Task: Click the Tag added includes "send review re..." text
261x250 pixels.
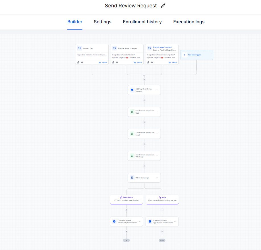Action: [92, 55]
